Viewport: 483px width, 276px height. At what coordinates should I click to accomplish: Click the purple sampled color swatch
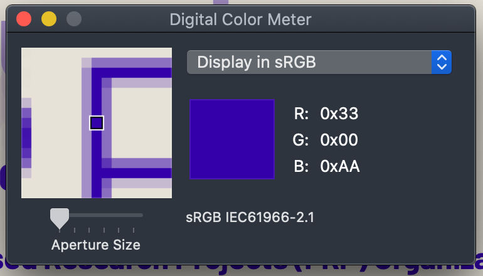tap(232, 139)
